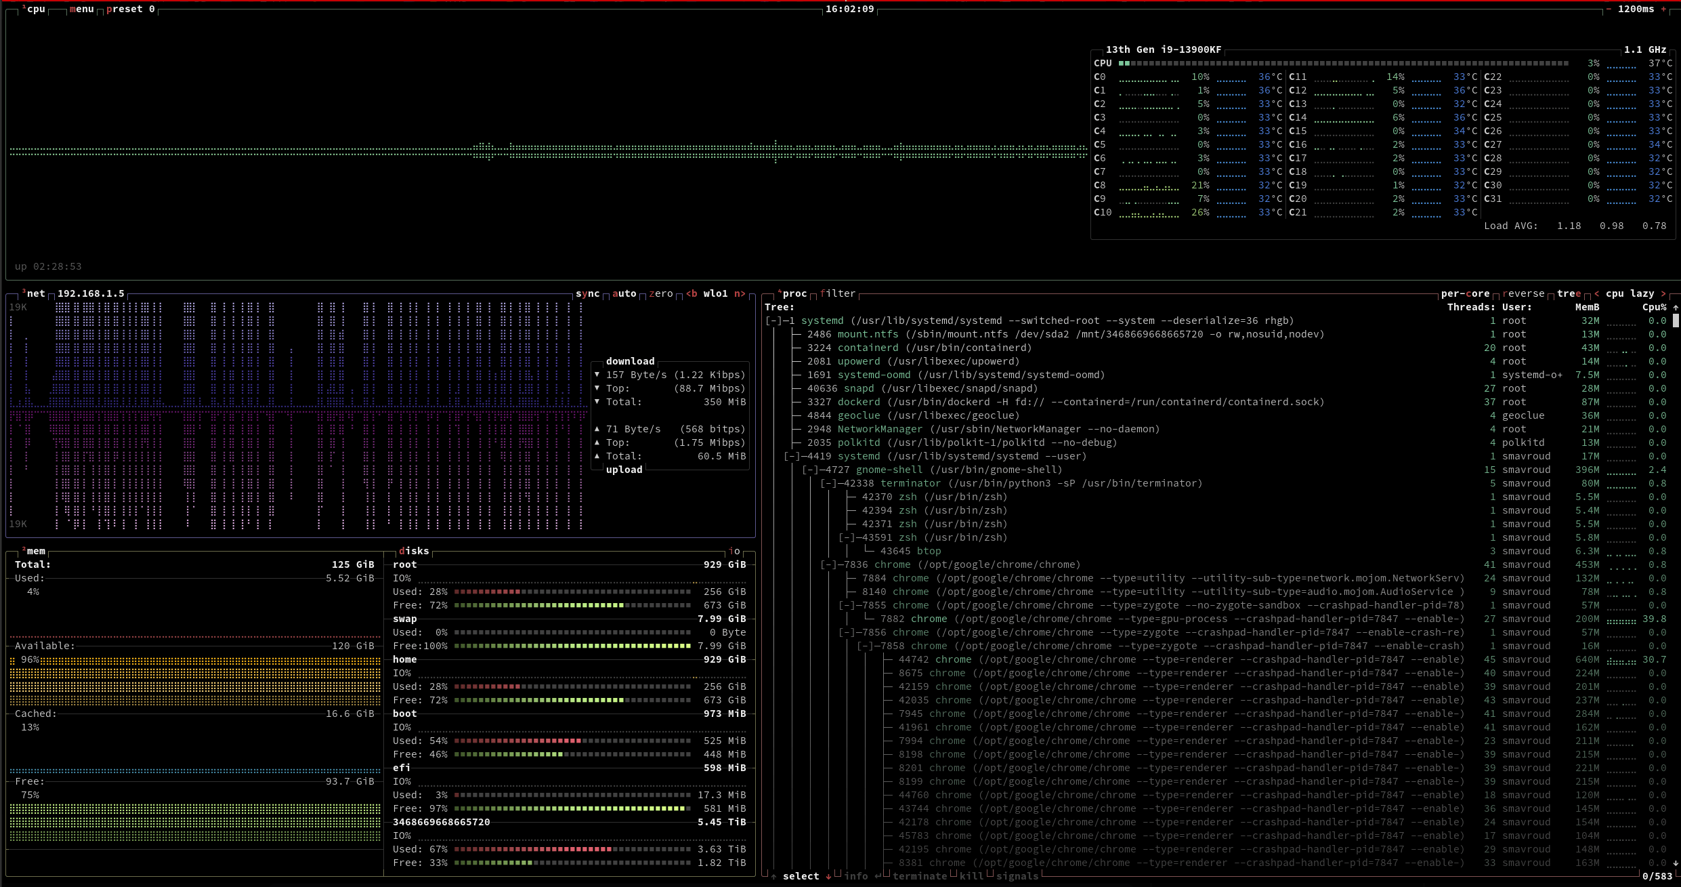
Task: Click the process list scrollbar handle
Action: (1676, 321)
